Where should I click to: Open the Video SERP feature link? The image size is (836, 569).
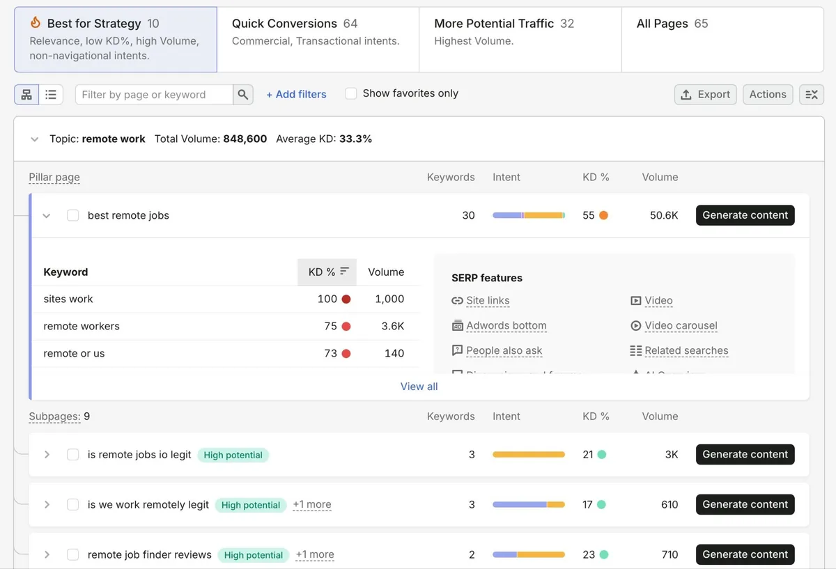(658, 301)
